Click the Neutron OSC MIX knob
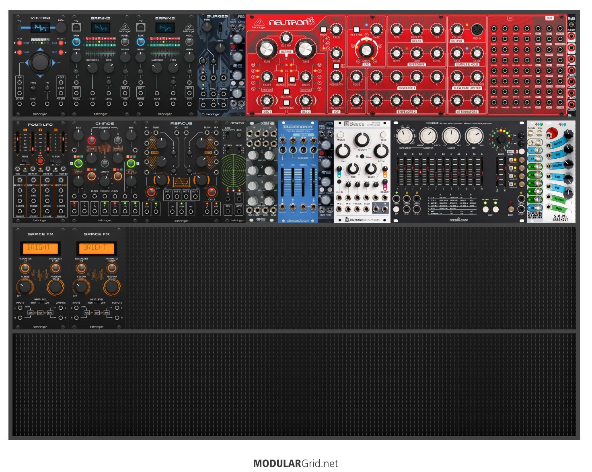 coord(286,38)
